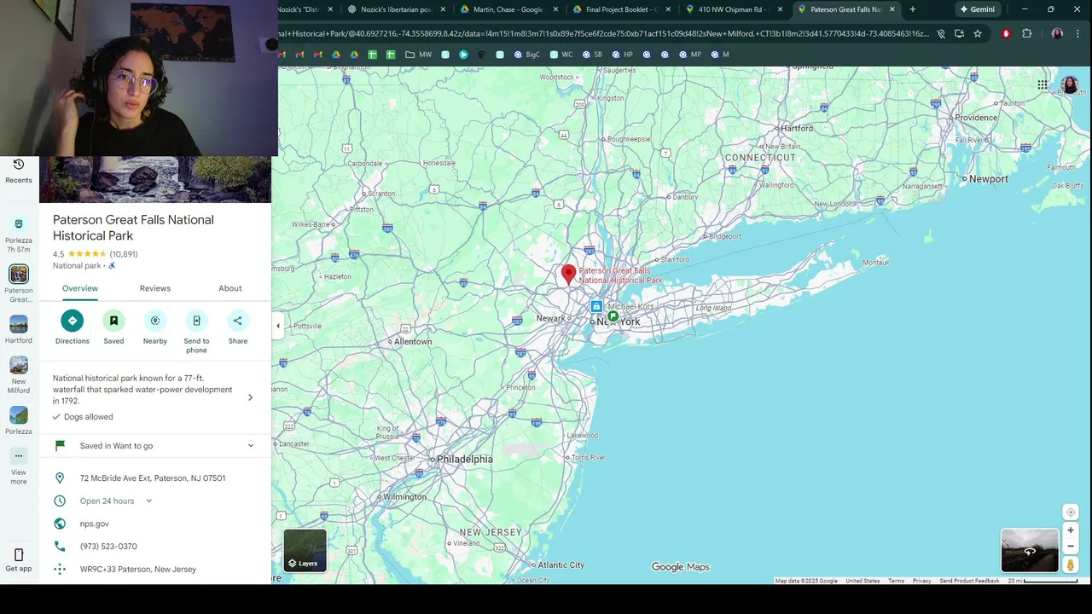
Task: Open Gemini in Chrome
Action: [x=977, y=9]
